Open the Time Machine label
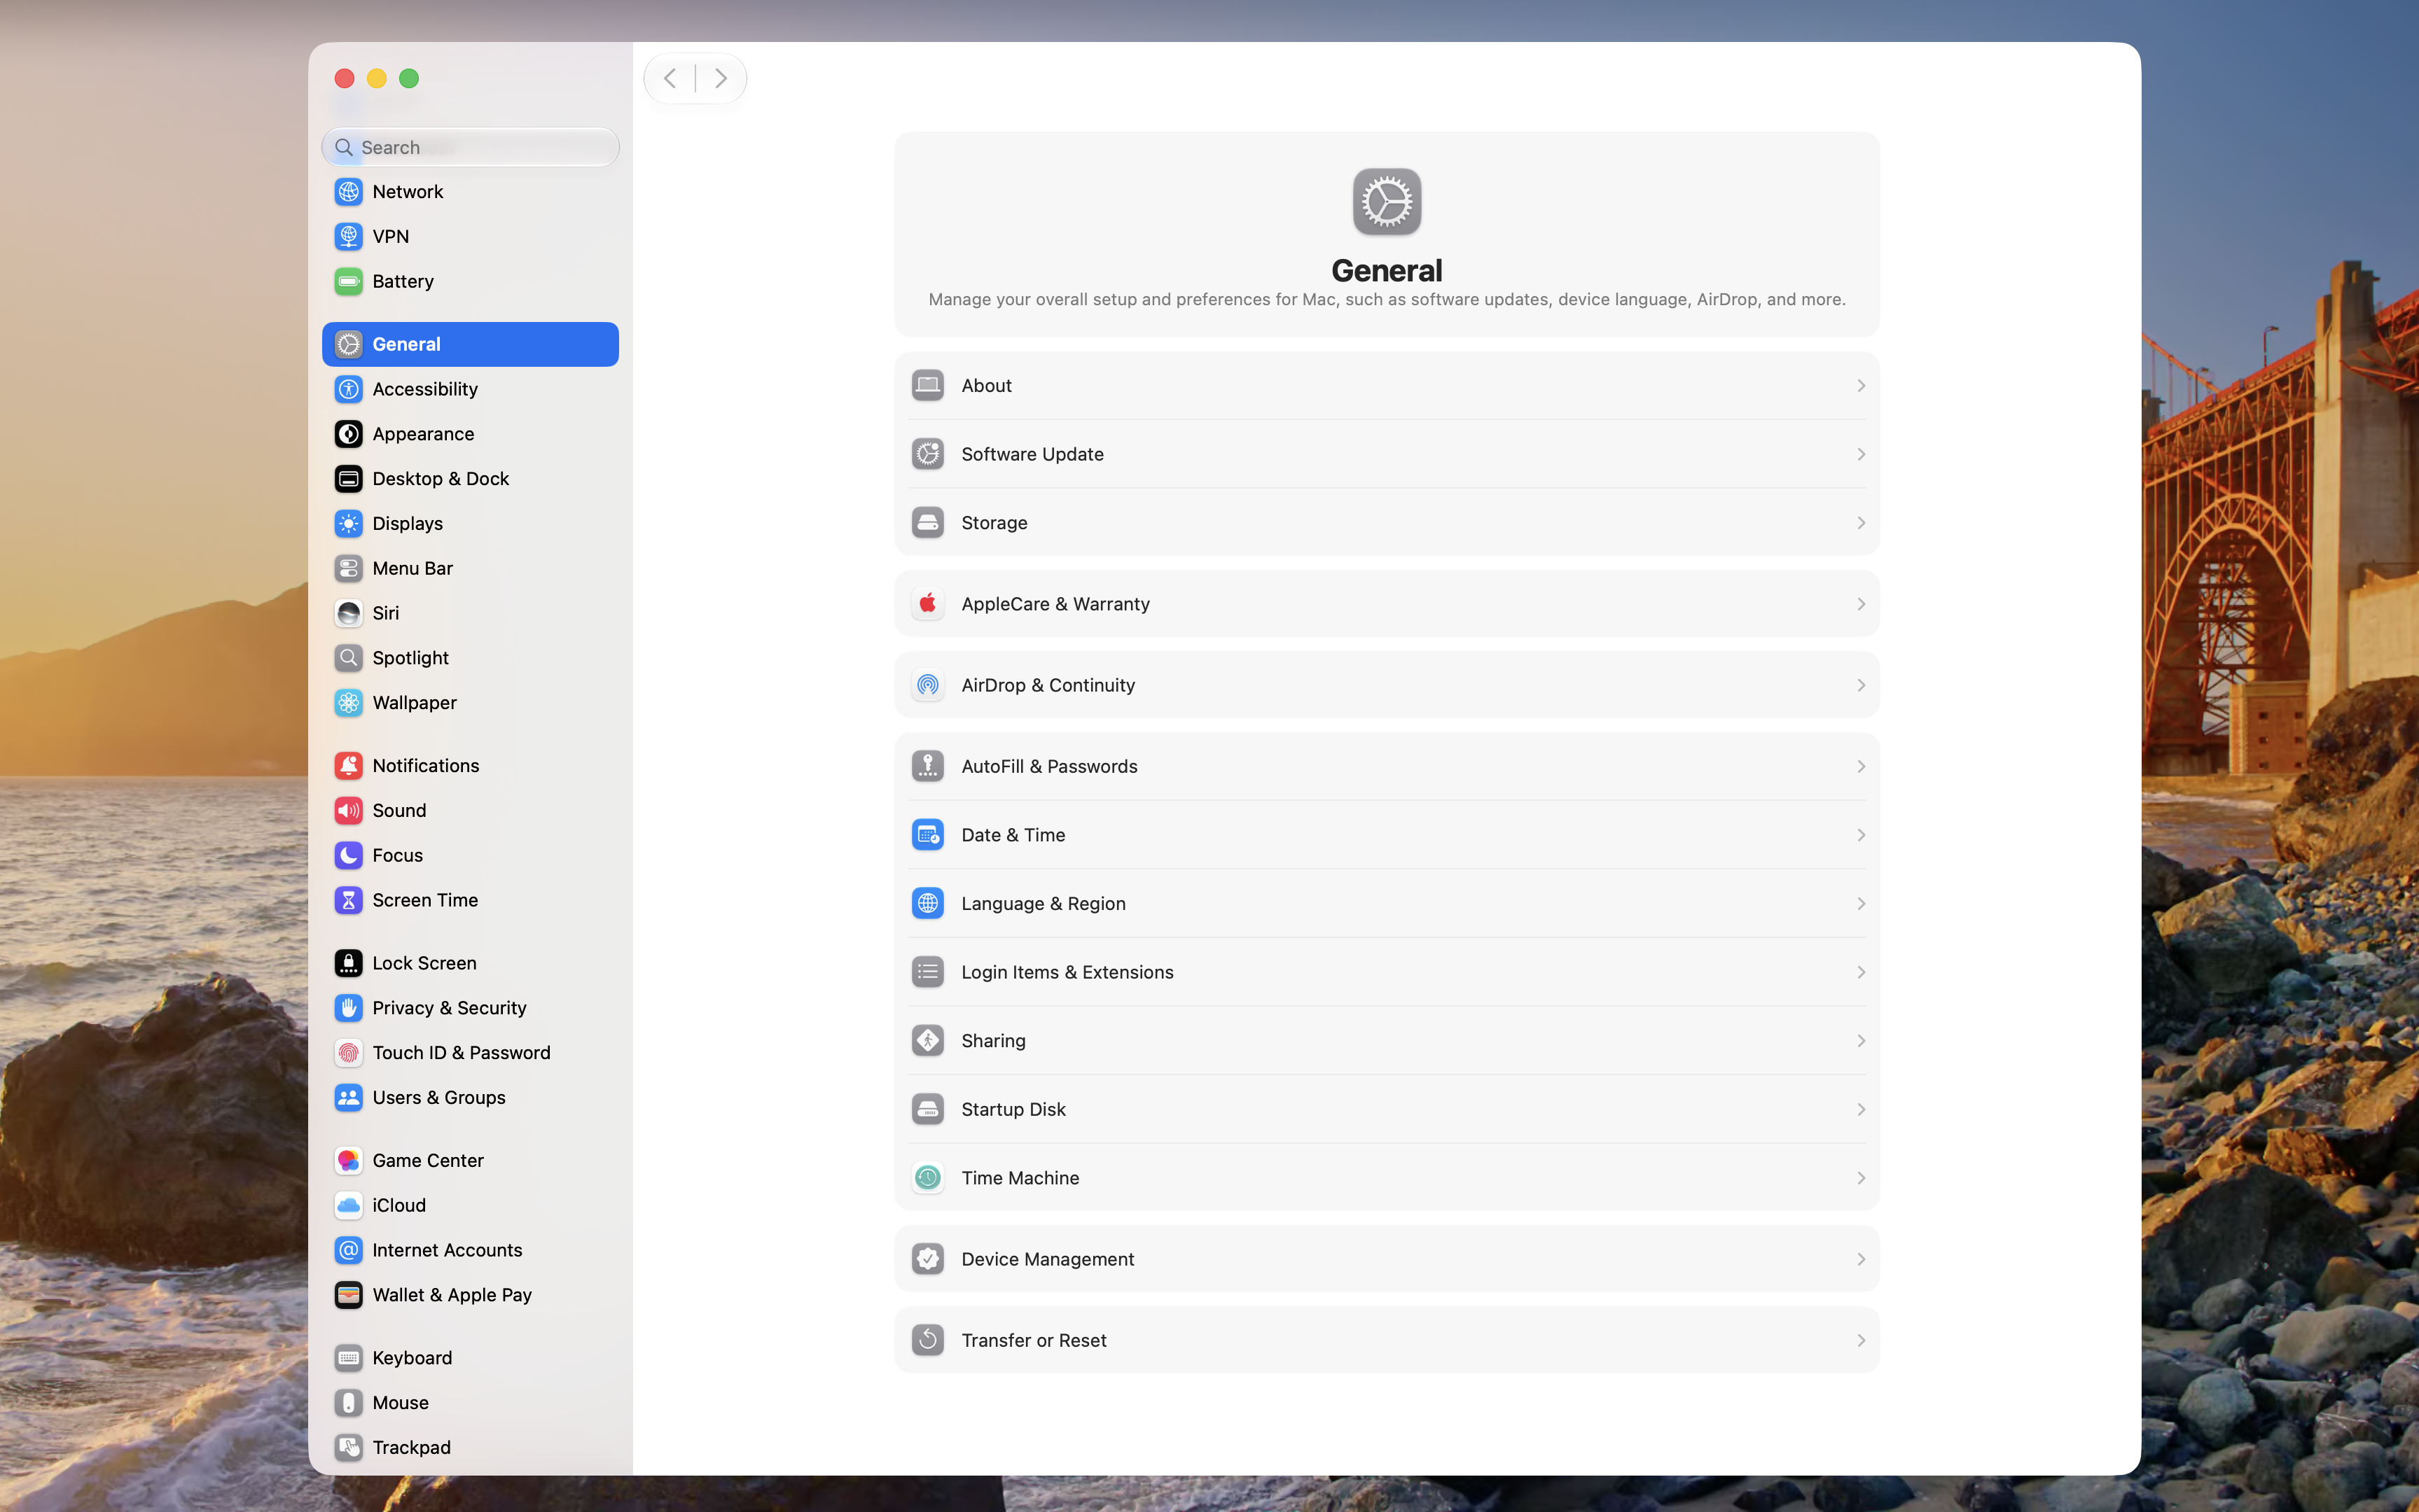The image size is (2419, 1512). click(x=1020, y=1178)
